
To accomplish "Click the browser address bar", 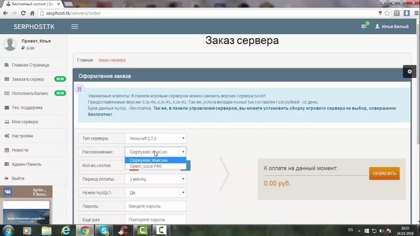I will [x=209, y=13].
